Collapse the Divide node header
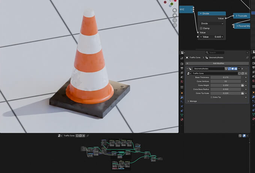255x173 pixels. click(x=201, y=13)
